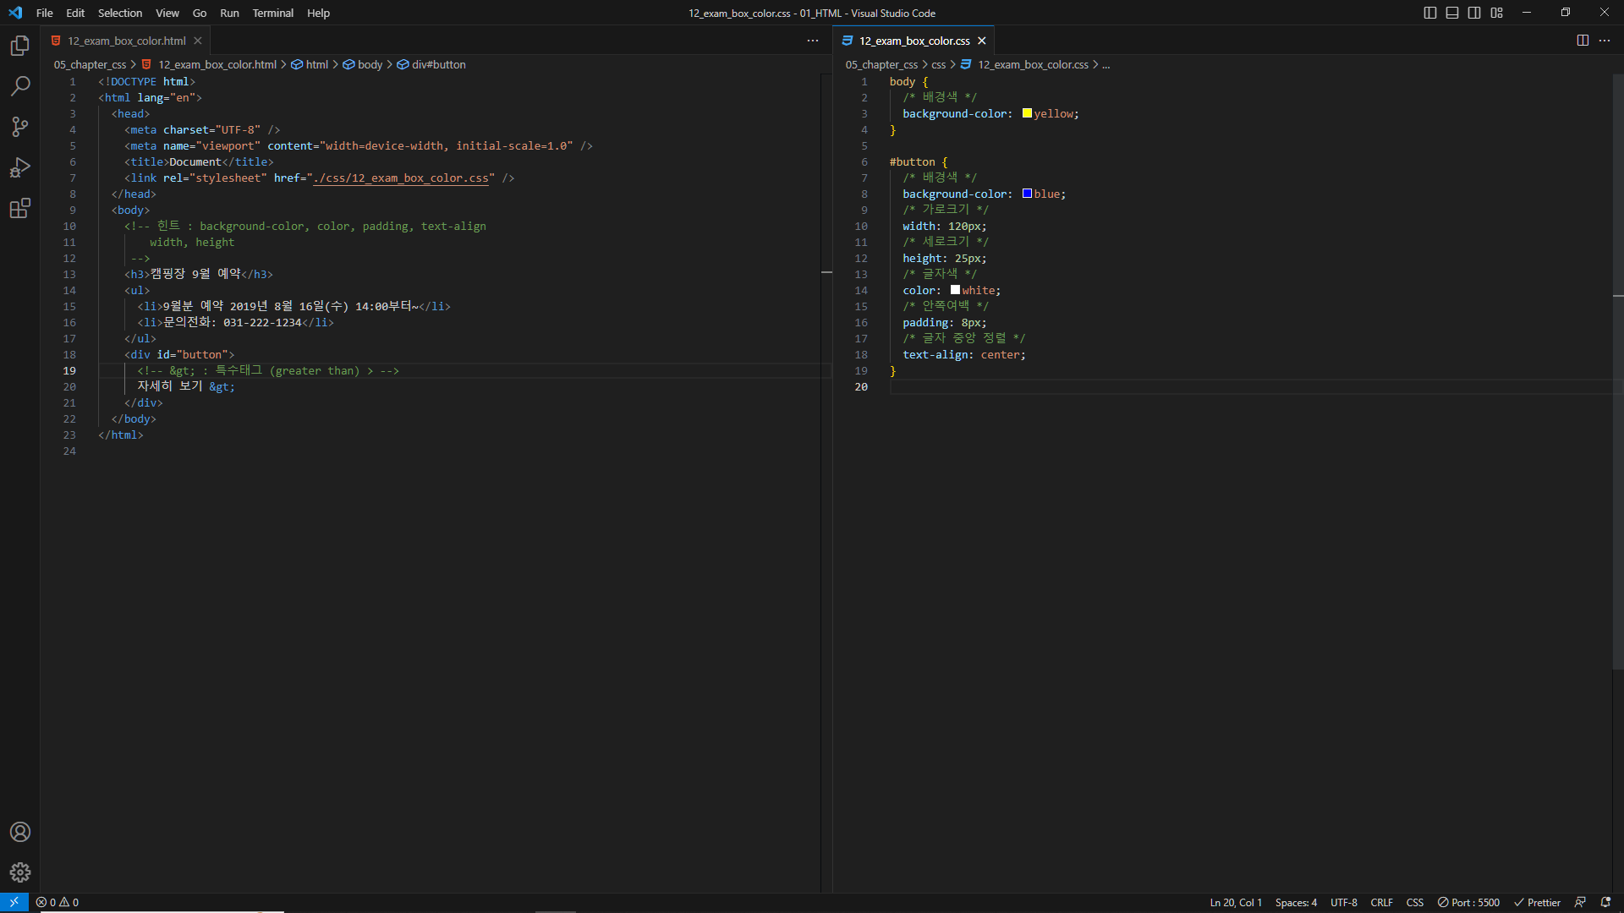Screen dimensions: 1624x913
Task: Toggle the bottom panel layout button
Action: click(1452, 13)
